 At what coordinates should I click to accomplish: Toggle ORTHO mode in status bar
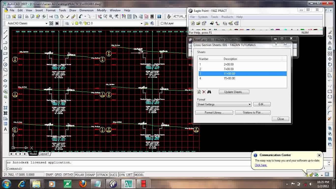[68, 175]
